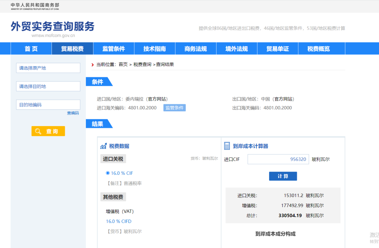Open the 贸易税费 nav tab
The height and width of the screenshot is (248, 379).
(x=72, y=48)
